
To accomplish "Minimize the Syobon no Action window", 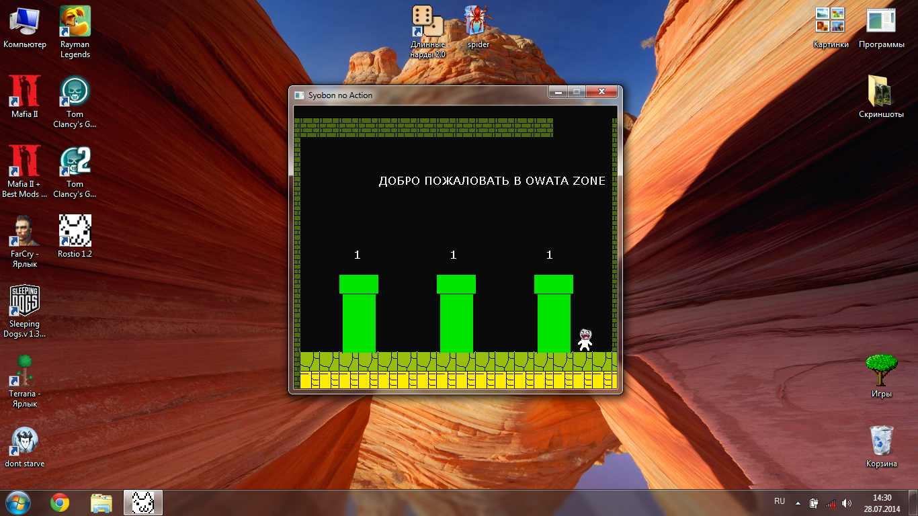I will pos(558,91).
